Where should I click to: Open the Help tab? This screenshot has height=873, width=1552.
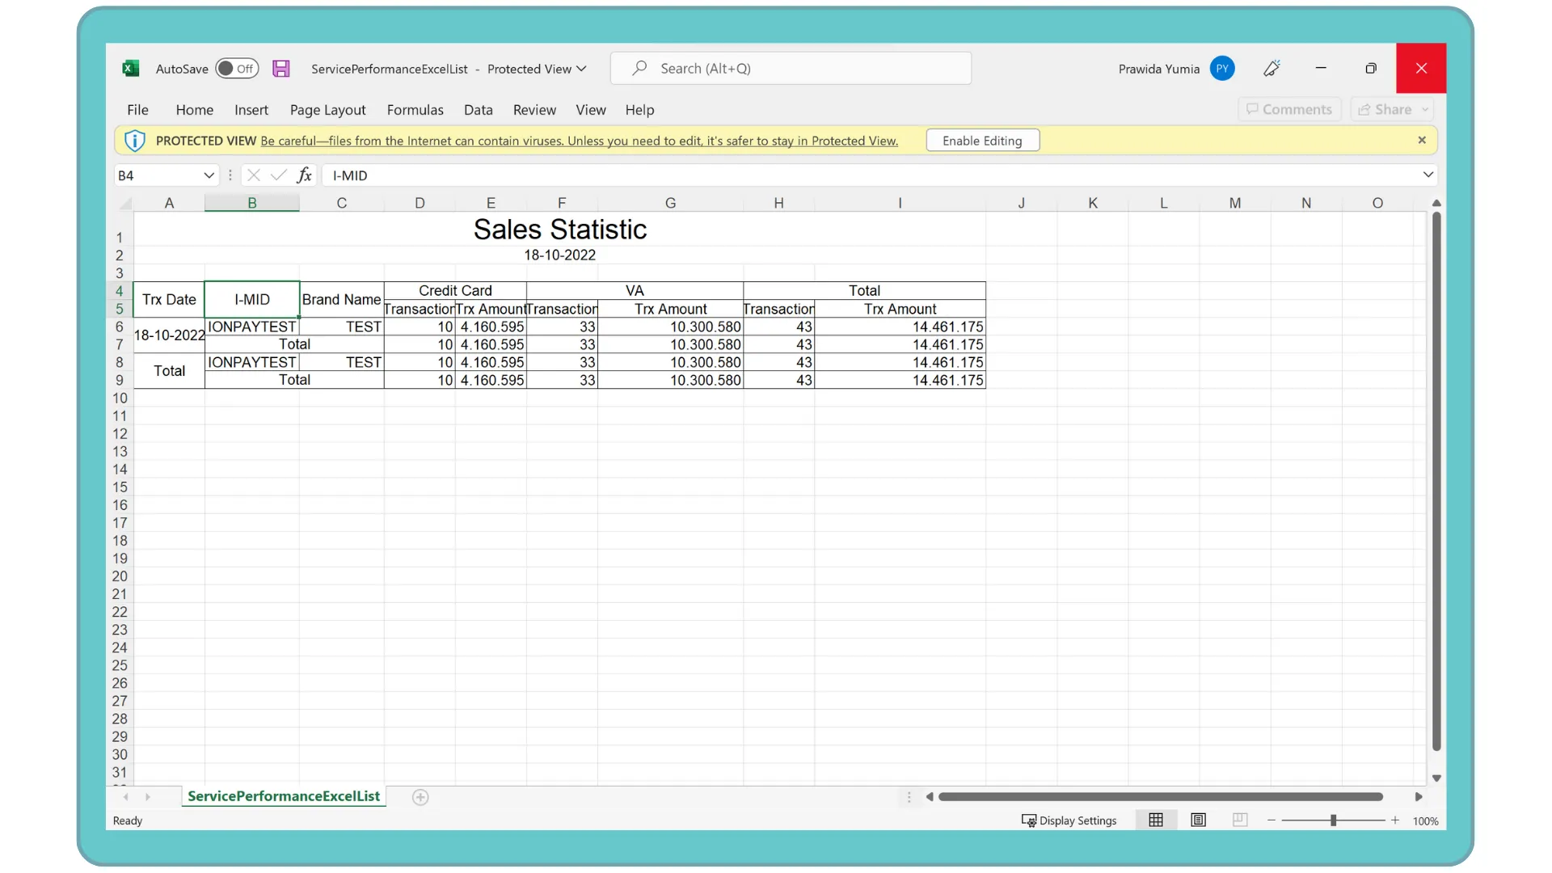(639, 110)
